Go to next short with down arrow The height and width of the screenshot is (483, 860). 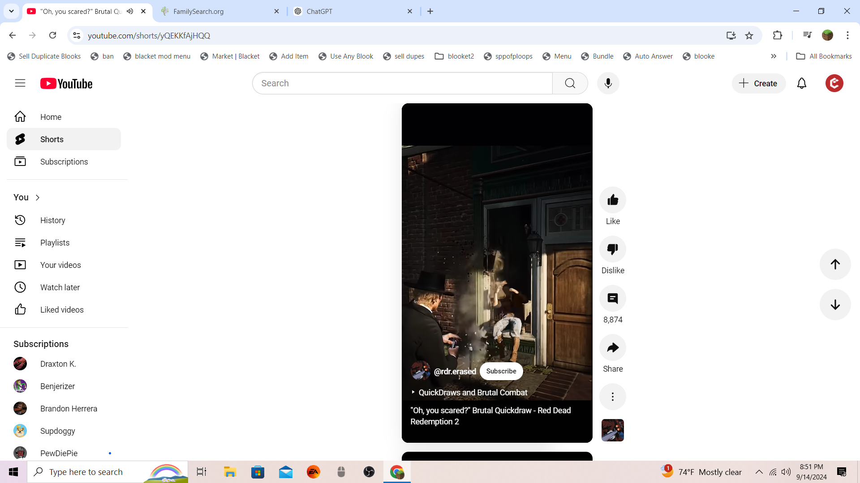coord(835,305)
